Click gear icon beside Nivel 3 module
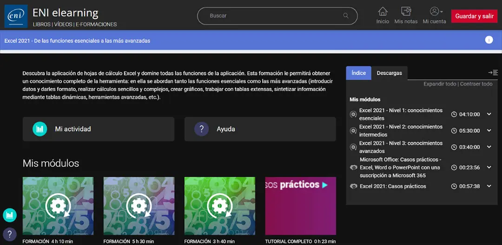This screenshot has height=245, width=502. point(353,147)
